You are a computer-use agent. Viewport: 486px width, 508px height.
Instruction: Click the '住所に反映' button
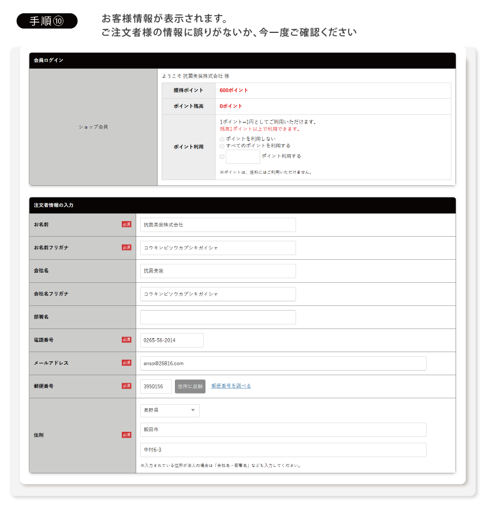190,386
